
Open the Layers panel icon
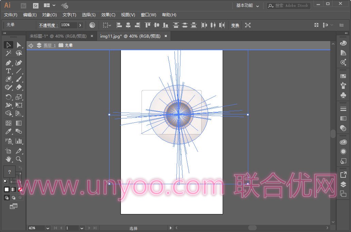pos(343,184)
